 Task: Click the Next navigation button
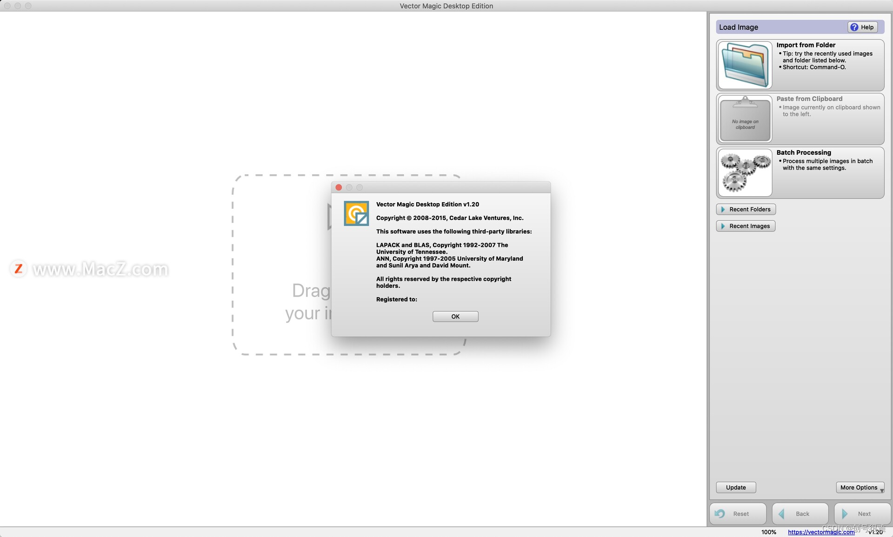pyautogui.click(x=860, y=513)
